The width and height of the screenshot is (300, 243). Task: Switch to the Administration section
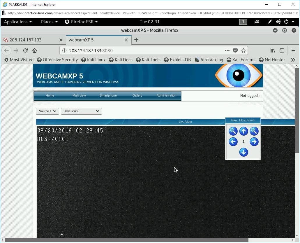[x=166, y=95]
